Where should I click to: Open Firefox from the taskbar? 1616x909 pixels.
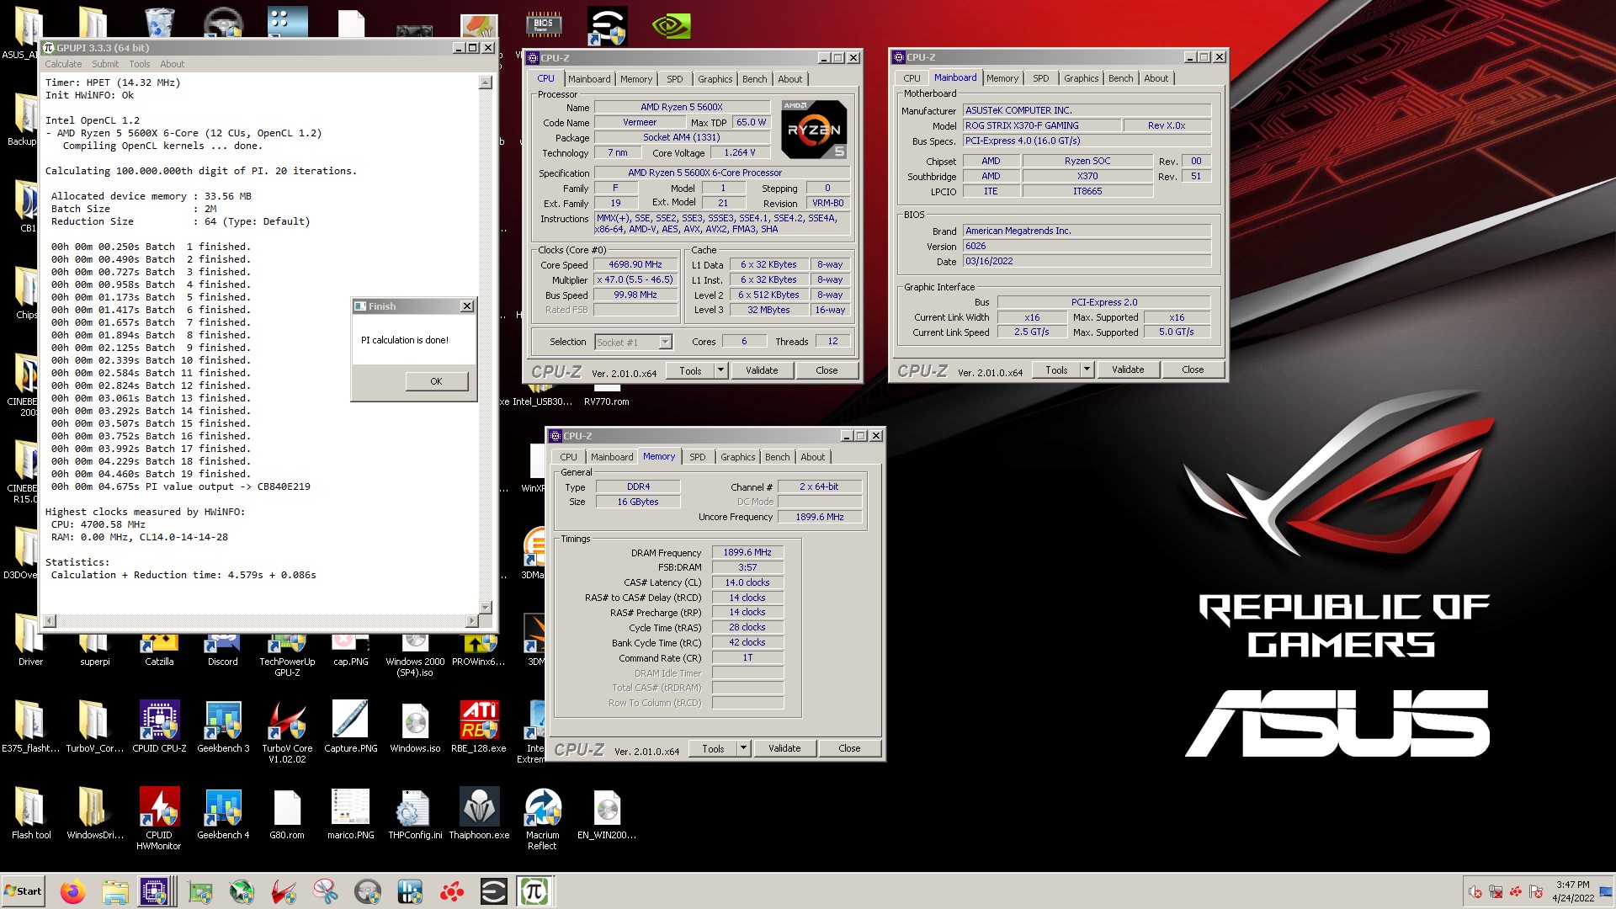[x=73, y=891]
